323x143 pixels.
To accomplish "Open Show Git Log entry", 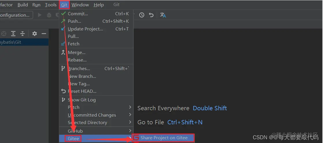I will pyautogui.click(x=96, y=100).
